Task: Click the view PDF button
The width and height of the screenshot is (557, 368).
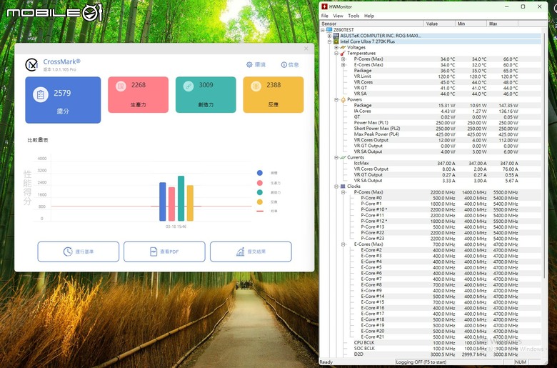Action: click(164, 252)
